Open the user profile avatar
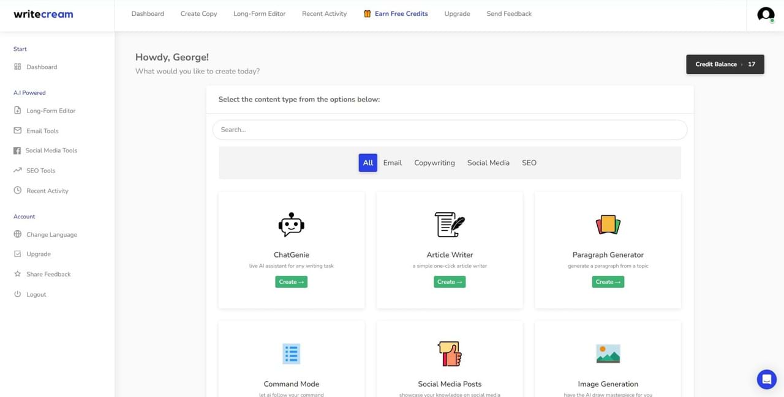The image size is (784, 397). coord(766,14)
